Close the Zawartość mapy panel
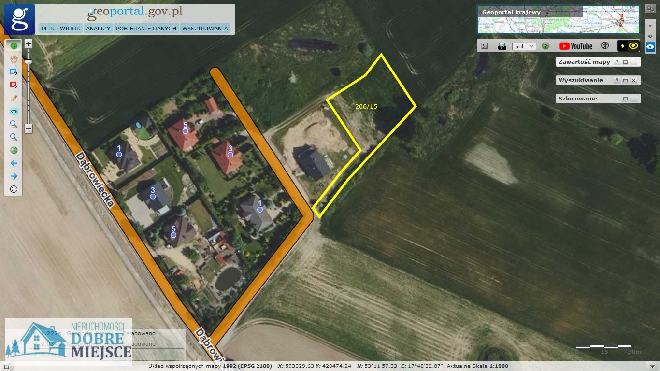The width and height of the screenshot is (660, 371). coord(633,62)
